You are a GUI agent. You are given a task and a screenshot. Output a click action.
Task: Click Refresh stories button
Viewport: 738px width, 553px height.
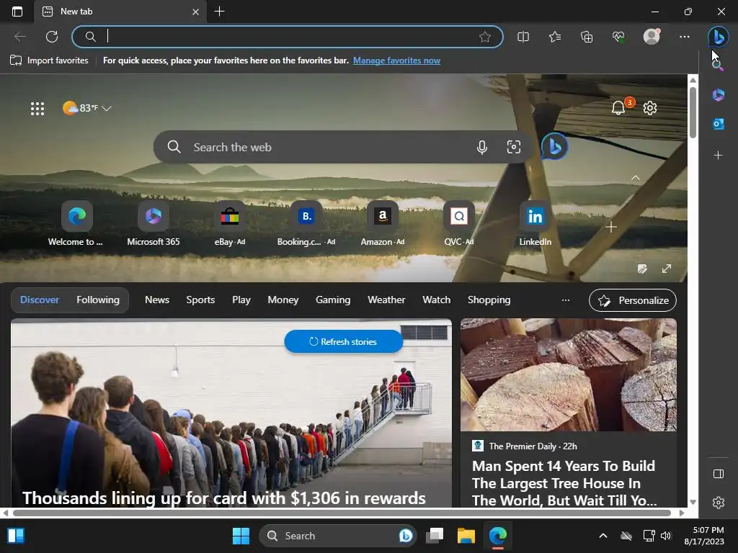pos(344,342)
